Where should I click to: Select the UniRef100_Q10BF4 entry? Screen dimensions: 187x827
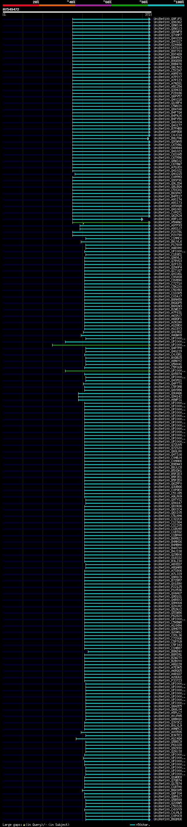coord(167,103)
